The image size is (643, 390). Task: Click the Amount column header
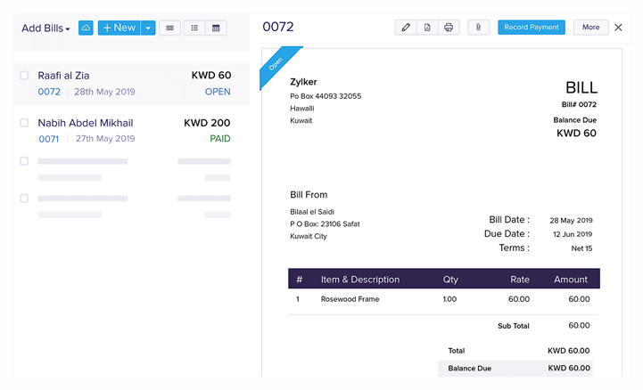click(x=571, y=280)
